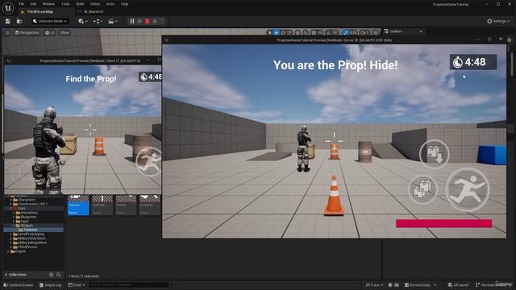The image size is (516, 290).
Task: Select the MilitaryWeapSilver folder
Action: (x=31, y=242)
